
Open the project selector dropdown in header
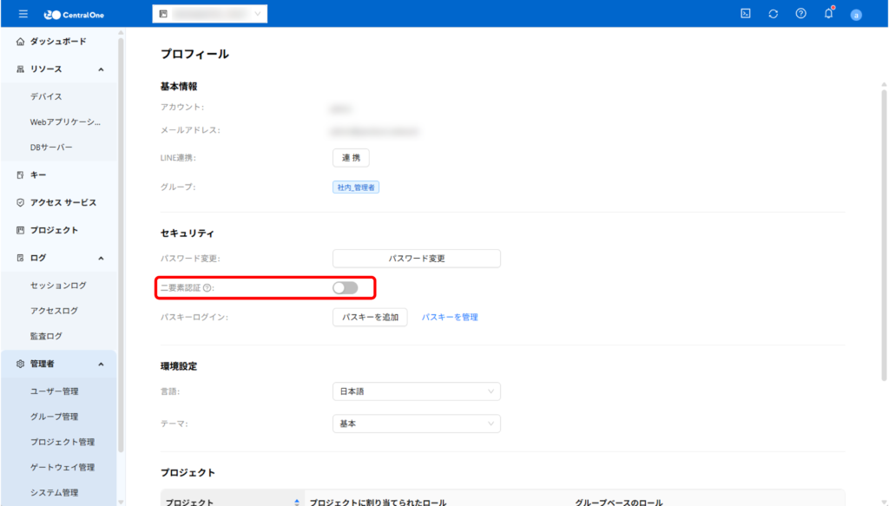tap(210, 14)
